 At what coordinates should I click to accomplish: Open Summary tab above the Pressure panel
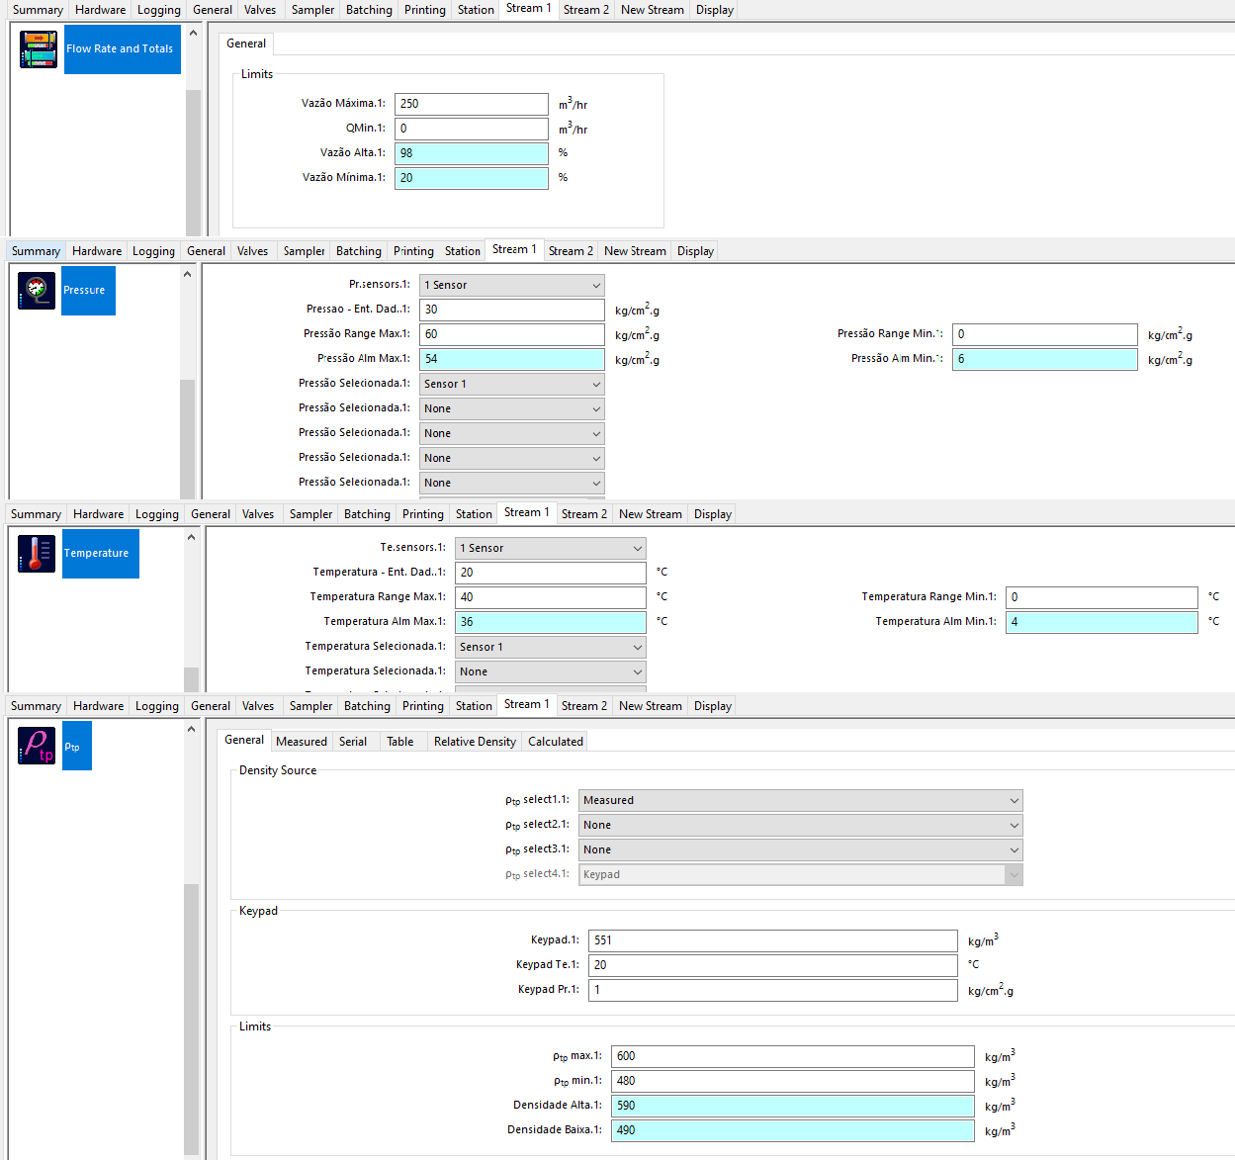click(x=36, y=251)
